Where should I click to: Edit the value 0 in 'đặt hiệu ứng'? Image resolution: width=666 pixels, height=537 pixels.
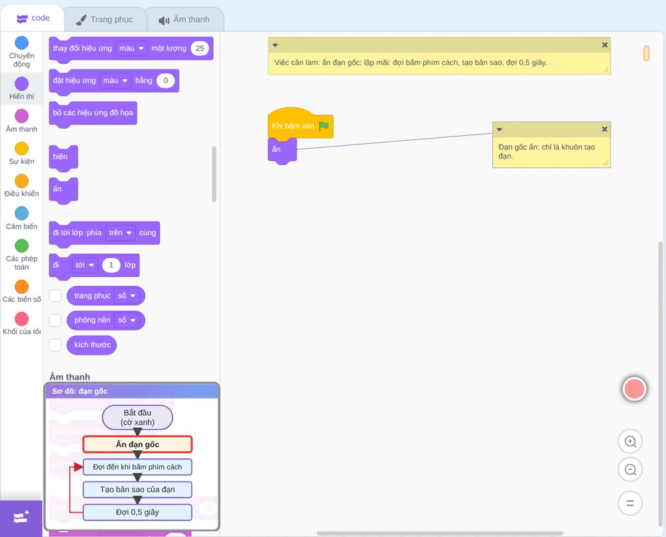point(166,81)
